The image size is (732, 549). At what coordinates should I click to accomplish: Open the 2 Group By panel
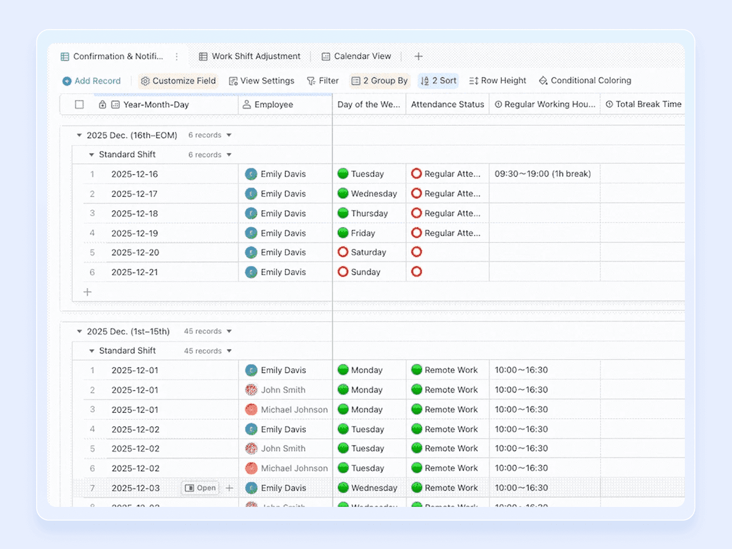379,81
